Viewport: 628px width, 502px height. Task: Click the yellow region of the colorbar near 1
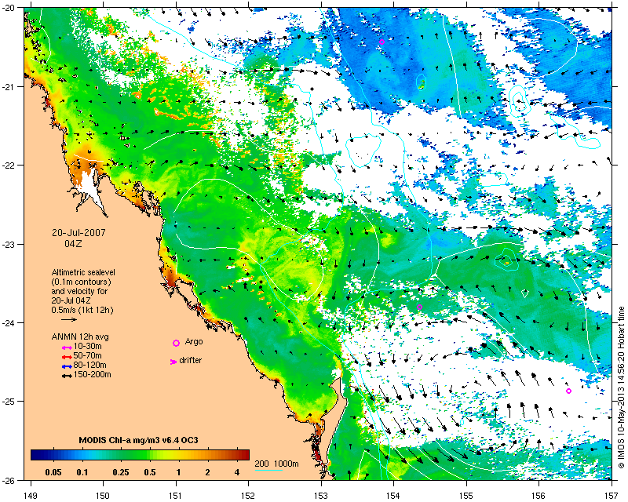178,455
